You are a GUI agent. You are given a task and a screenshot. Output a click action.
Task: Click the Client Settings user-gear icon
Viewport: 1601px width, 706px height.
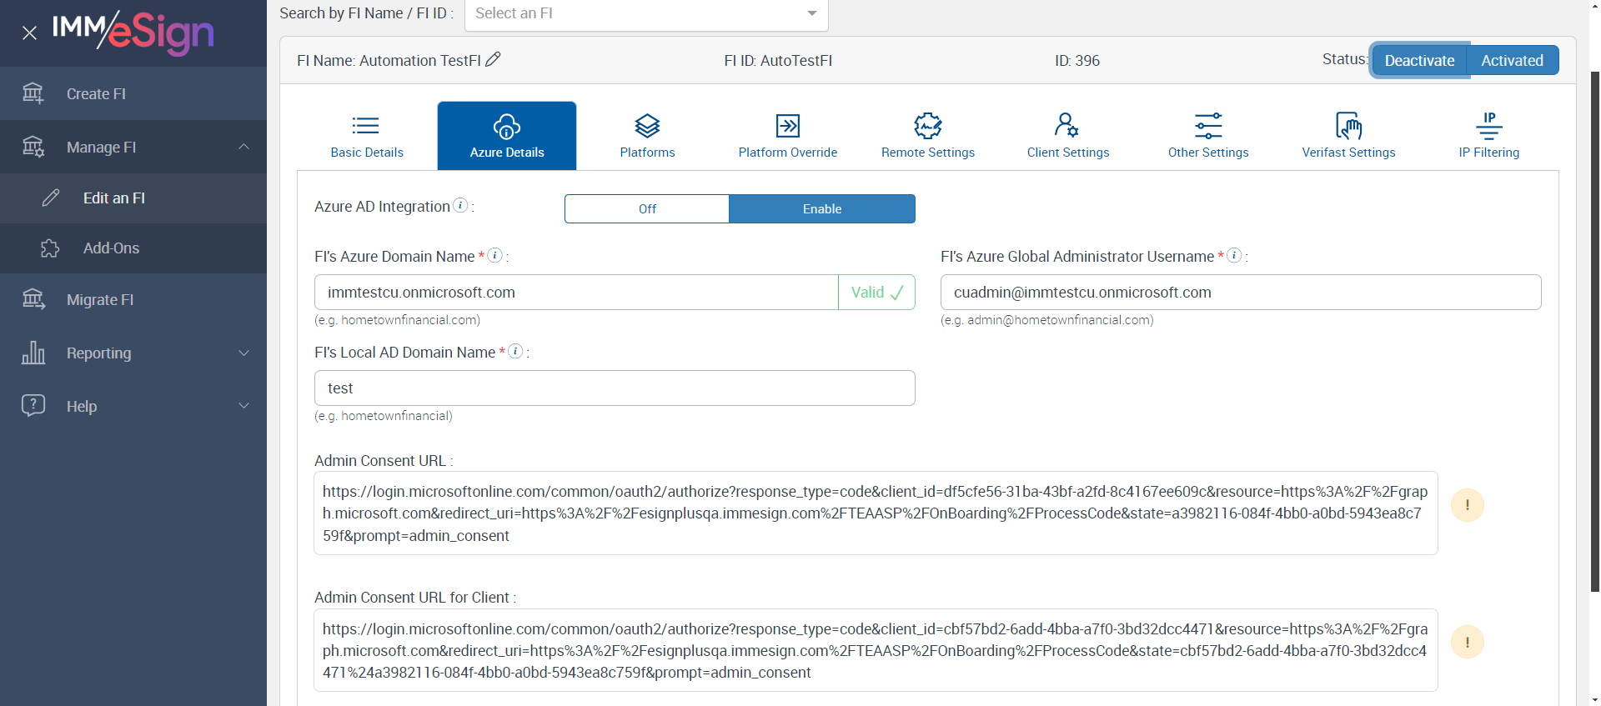pyautogui.click(x=1067, y=125)
